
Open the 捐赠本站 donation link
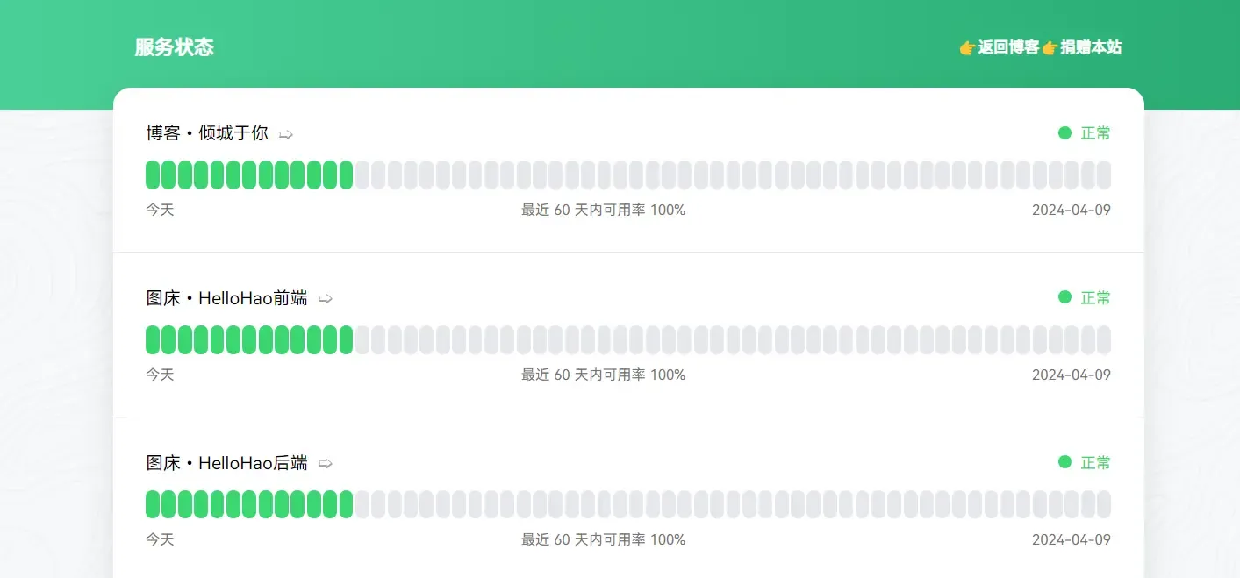pos(1091,47)
